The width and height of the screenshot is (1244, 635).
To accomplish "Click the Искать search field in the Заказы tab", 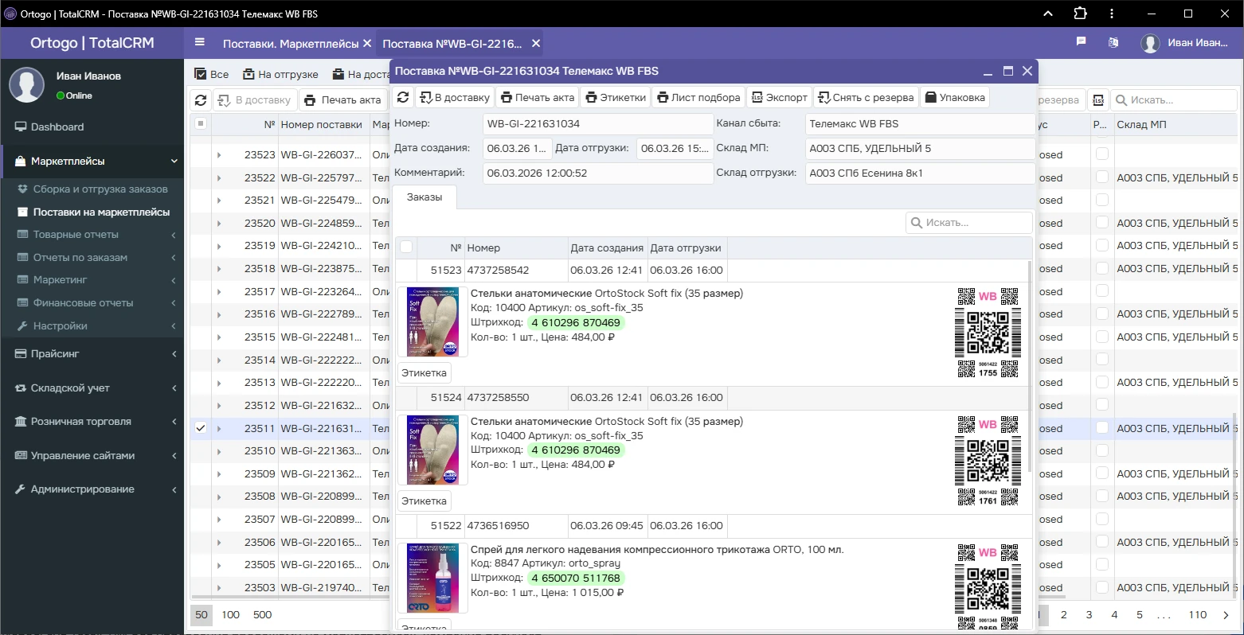I will click(x=969, y=223).
